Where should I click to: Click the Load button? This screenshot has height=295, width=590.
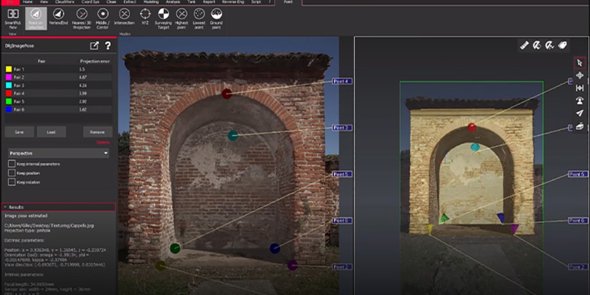tap(52, 132)
